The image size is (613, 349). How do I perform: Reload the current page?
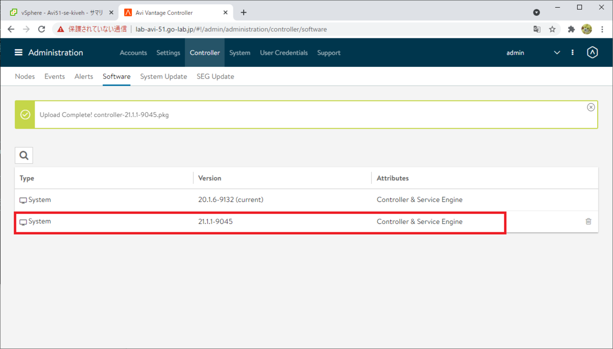tap(42, 29)
